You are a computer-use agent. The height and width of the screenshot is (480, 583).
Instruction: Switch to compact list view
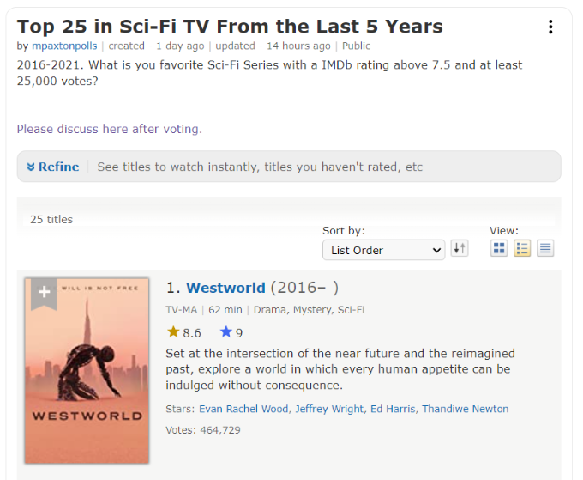tap(545, 249)
